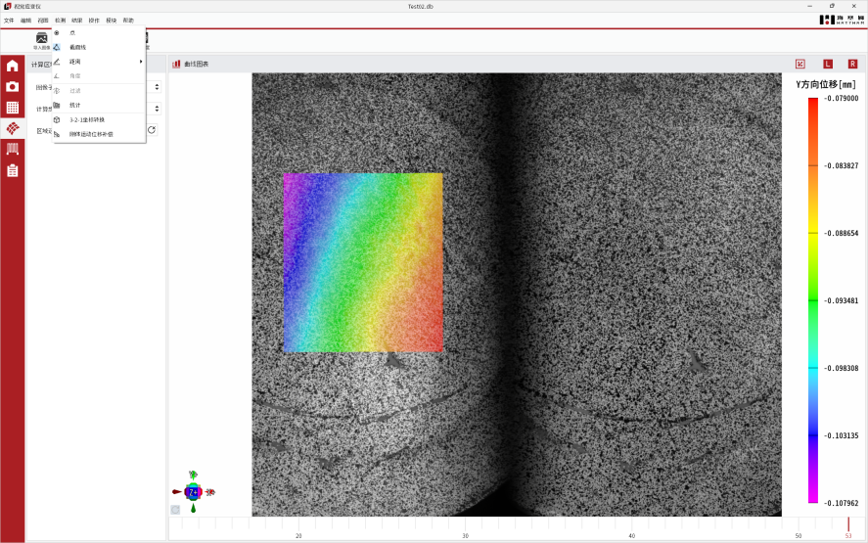Screen dimensions: 868x543
Task: Select the 点 (point) menu entry
Action: coord(73,33)
